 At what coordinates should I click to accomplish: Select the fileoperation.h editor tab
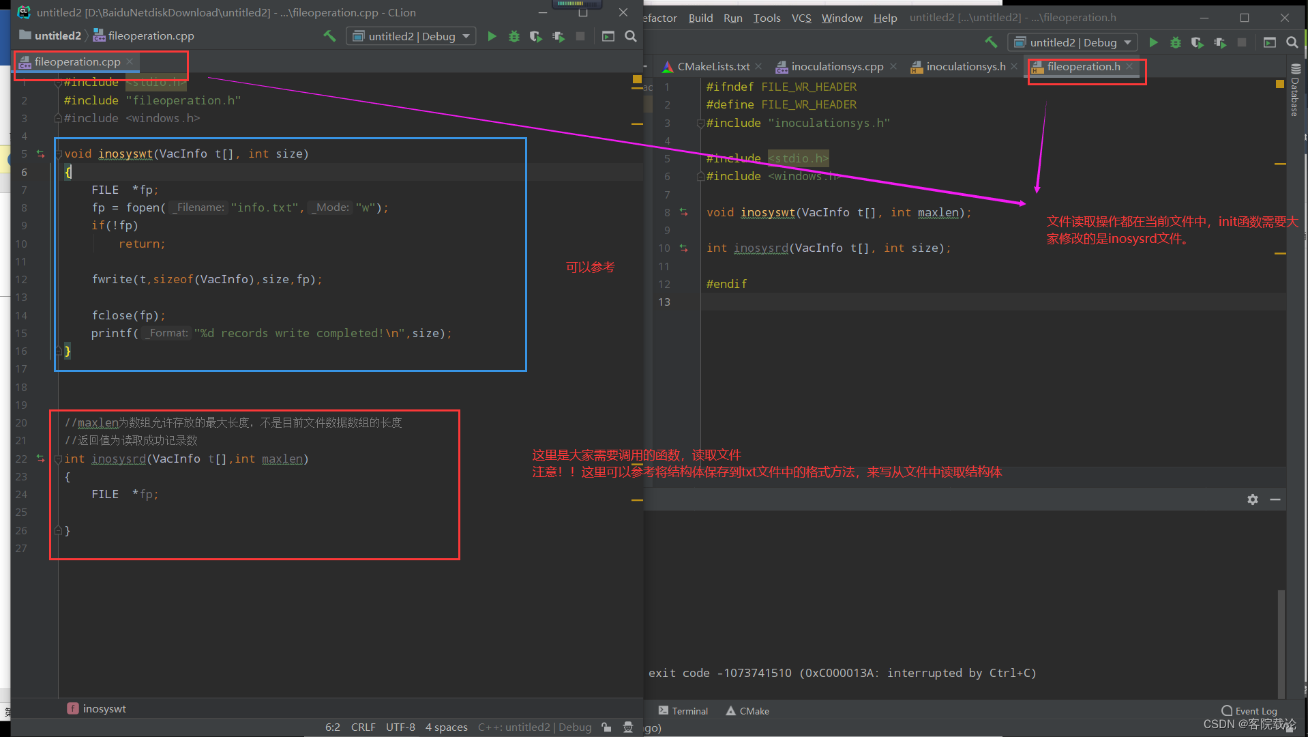click(x=1083, y=67)
